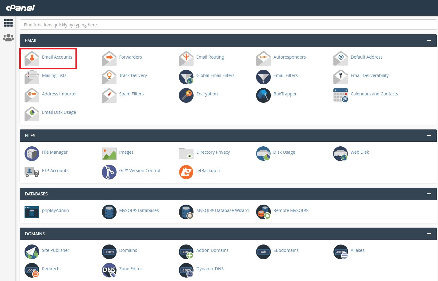438x281 pixels.
Task: Click the Subdomains link
Action: pyautogui.click(x=286, y=250)
